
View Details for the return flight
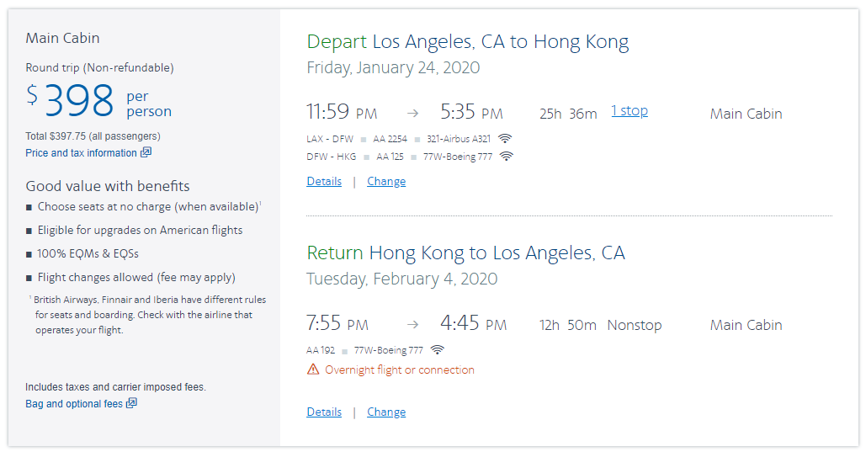(x=324, y=412)
